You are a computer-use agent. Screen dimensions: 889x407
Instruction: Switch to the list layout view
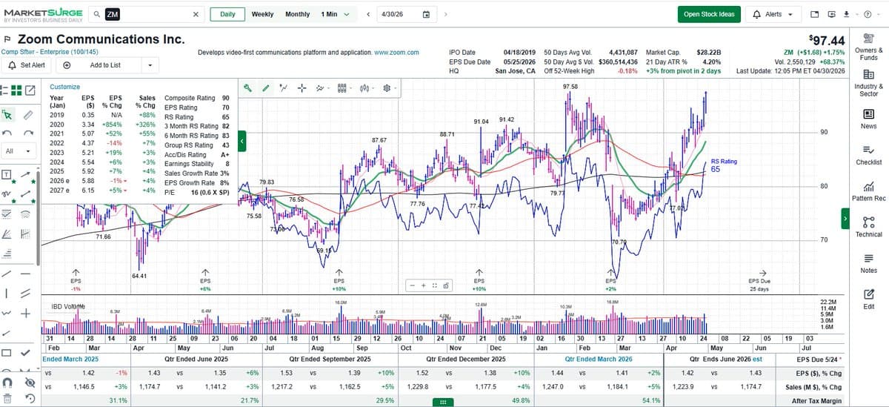5,91
